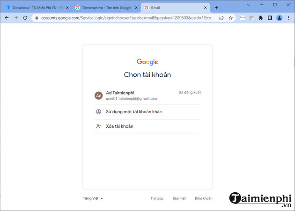Open the tab search chevron
This screenshot has height=211, width=295.
point(249,5)
